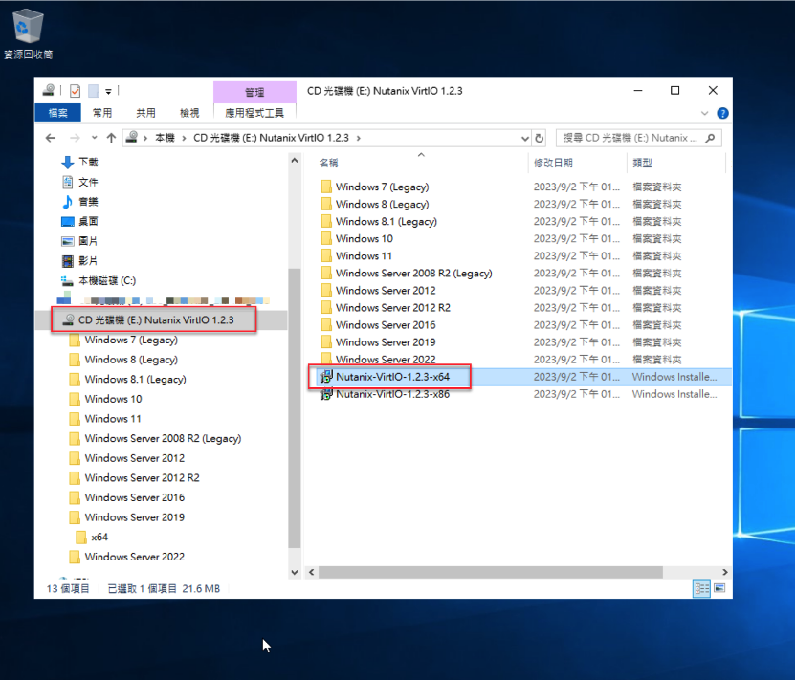Screen dimensions: 796x681
Task: Switch to details view layout button
Action: tap(701, 588)
